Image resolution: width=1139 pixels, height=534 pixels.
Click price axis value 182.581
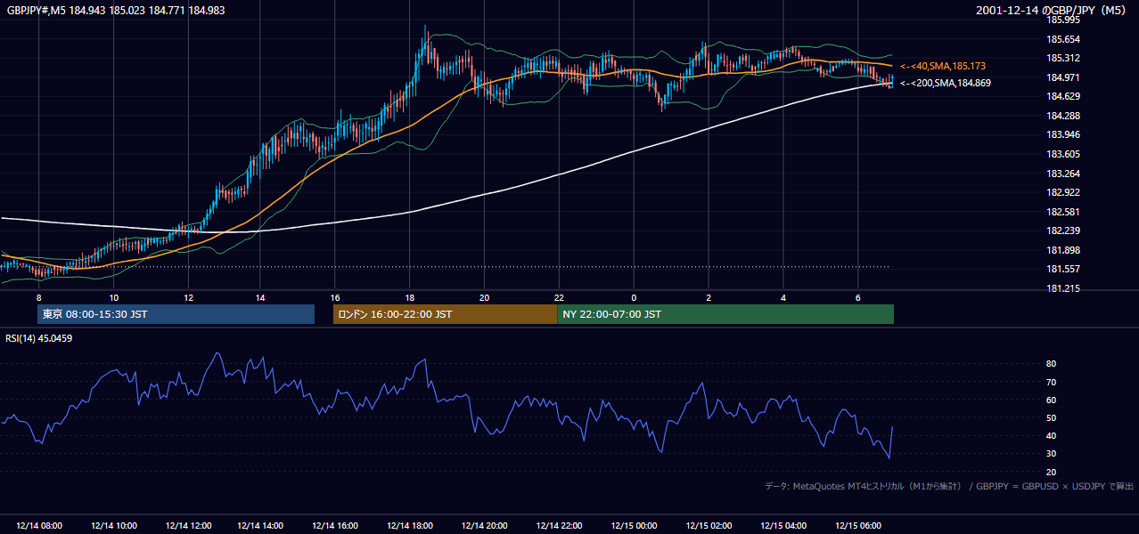click(x=1062, y=212)
